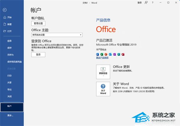
Task: Click the Microsoft Office 专业增强版 2019 text
Action: pos(116,45)
